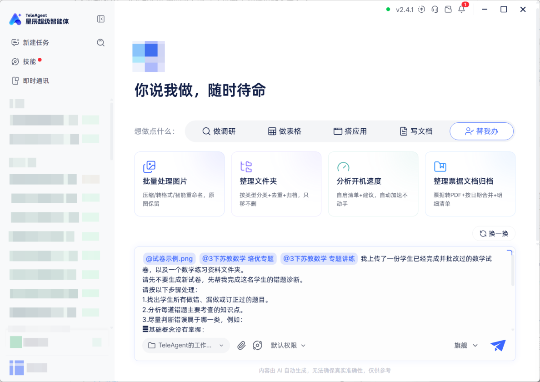540x382 pixels.
Task: Click the pixelated avatar above the greeting
Action: (x=149, y=56)
